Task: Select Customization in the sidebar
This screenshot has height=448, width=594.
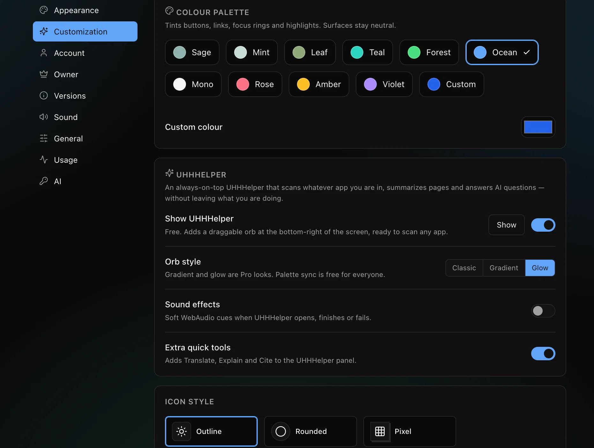Action: coord(85,31)
